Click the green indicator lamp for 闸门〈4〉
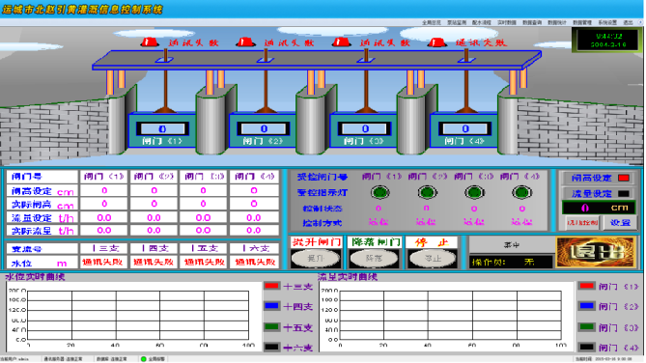 [x=521, y=192]
